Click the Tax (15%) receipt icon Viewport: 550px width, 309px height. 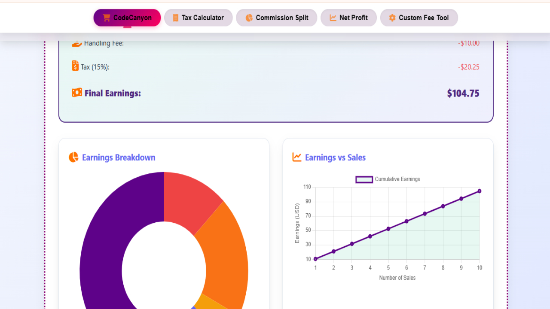point(75,66)
